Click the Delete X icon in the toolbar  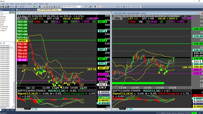coord(25,7)
